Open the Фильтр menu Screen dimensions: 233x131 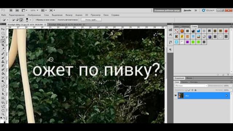point(69,15)
